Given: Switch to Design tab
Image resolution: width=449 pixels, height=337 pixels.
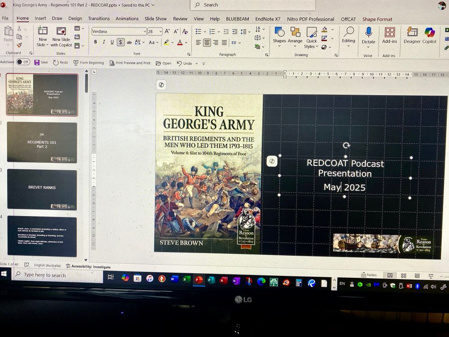Looking at the screenshot, I should click(x=75, y=18).
